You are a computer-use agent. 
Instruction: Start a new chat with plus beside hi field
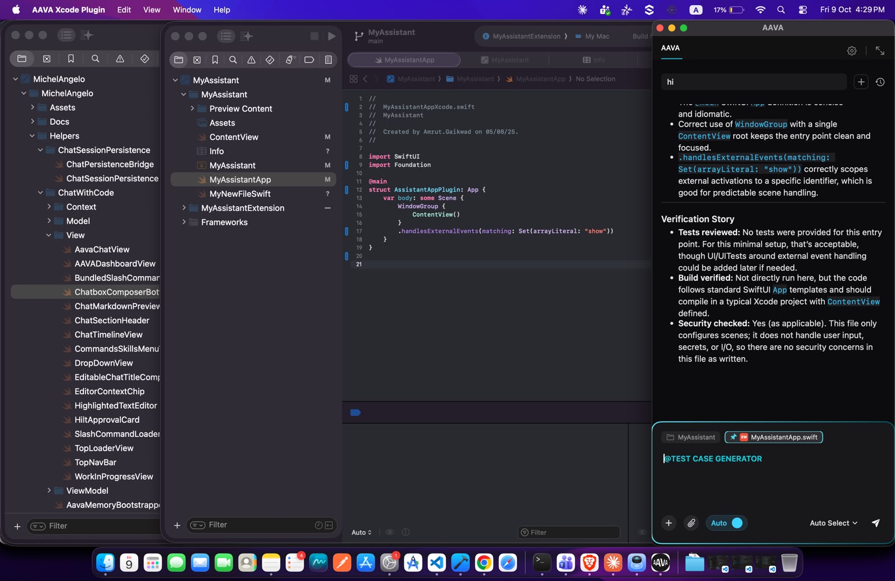pyautogui.click(x=861, y=82)
